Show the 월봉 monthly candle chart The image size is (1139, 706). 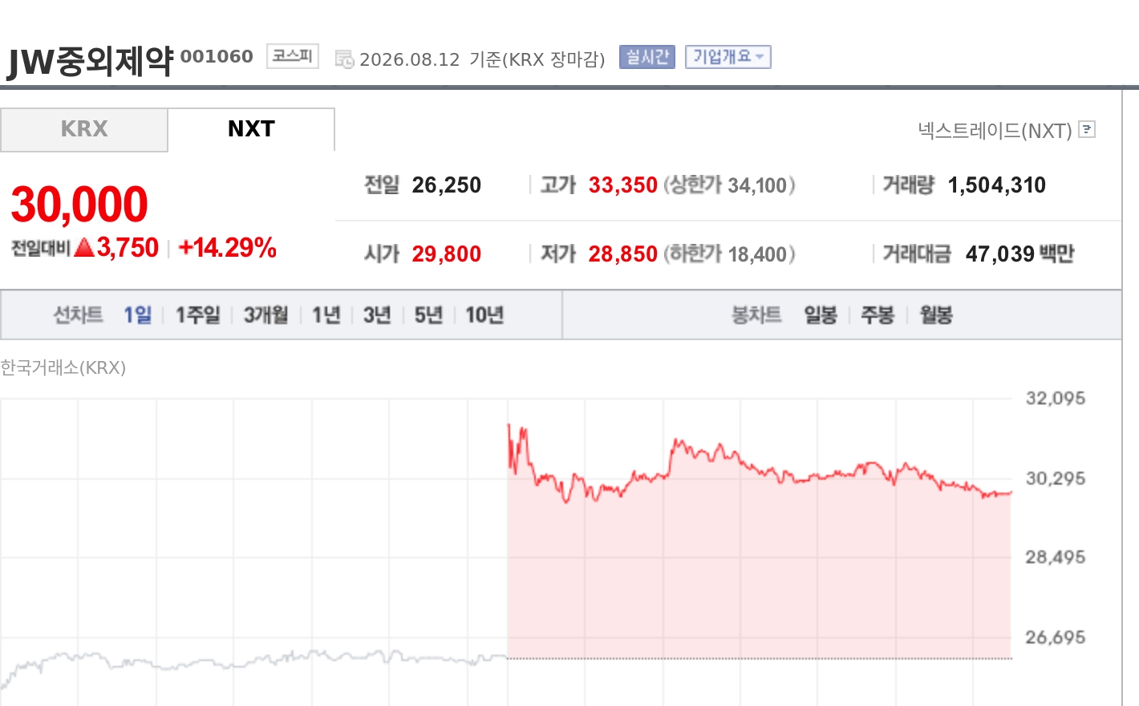(936, 314)
